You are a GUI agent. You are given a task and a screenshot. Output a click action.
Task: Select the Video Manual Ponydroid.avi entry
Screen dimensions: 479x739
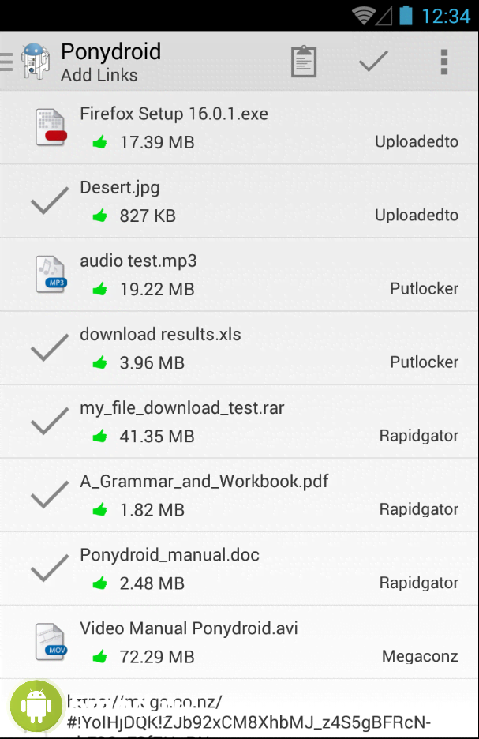pyautogui.click(x=189, y=628)
